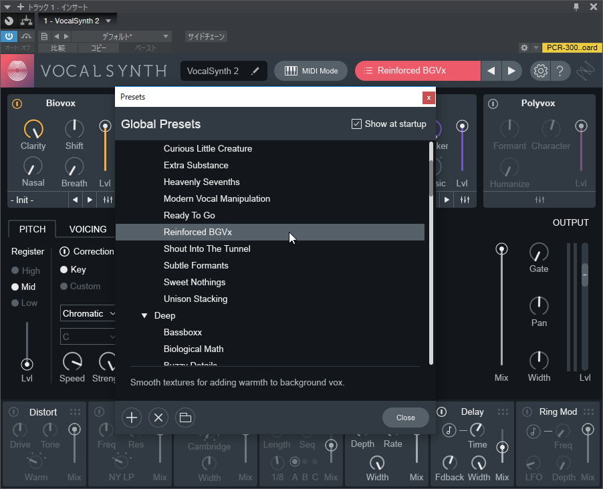This screenshot has height=489, width=603.
Task: Switch to PITCH tab
Action: point(32,229)
